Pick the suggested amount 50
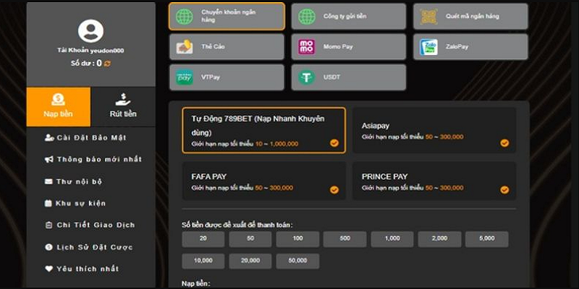 tap(250, 239)
